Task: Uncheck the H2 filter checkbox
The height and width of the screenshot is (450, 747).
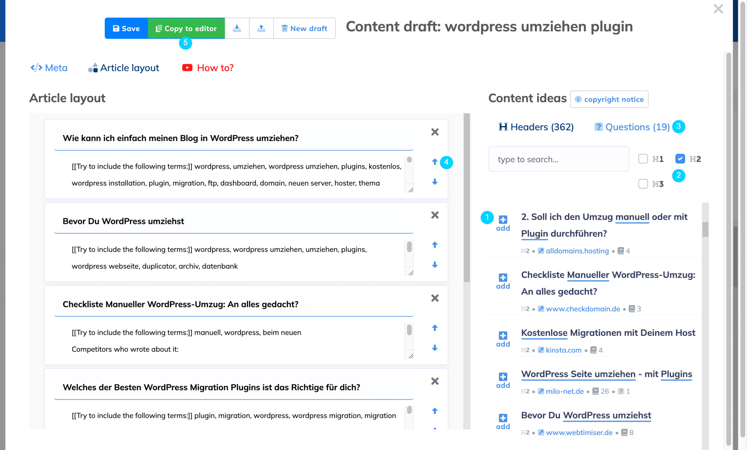Action: tap(680, 159)
